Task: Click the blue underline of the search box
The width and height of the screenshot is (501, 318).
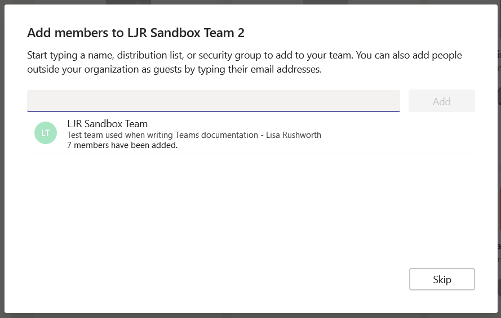Action: [214, 111]
